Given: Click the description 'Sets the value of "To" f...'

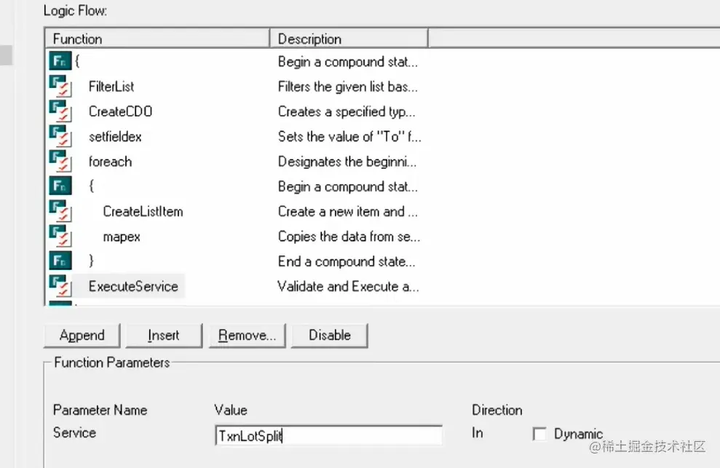Looking at the screenshot, I should click(349, 136).
